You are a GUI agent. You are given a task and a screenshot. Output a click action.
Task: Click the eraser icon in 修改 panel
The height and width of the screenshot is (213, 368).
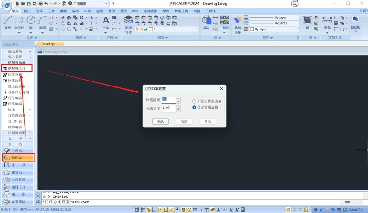click(x=63, y=17)
